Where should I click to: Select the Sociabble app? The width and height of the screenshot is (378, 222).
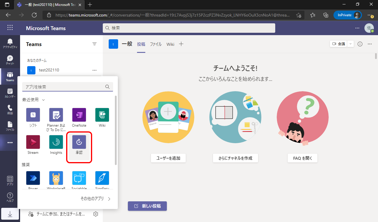[79, 180]
